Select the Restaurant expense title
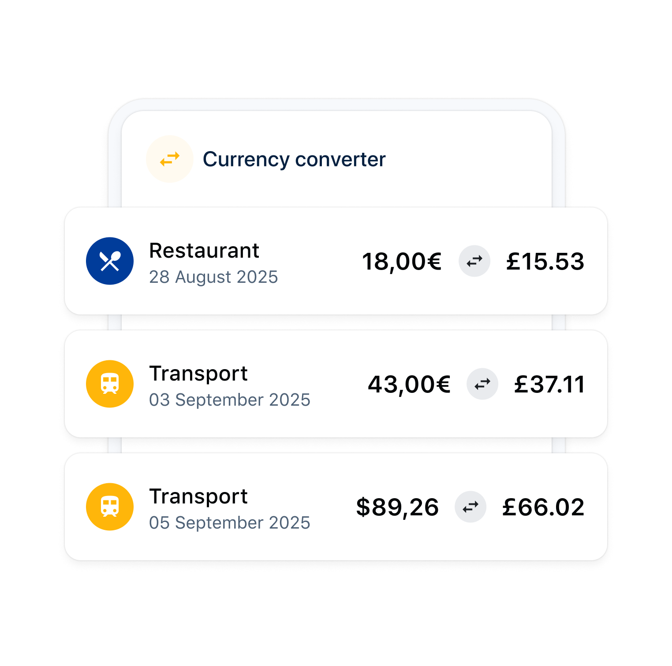The height and width of the screenshot is (666, 672). [204, 251]
